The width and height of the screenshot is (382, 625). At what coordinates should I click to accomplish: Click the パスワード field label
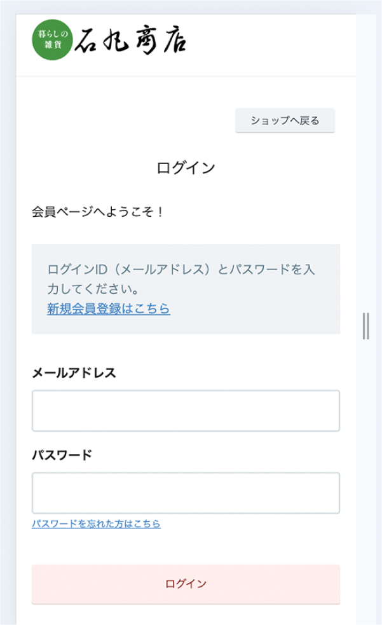pyautogui.click(x=62, y=455)
